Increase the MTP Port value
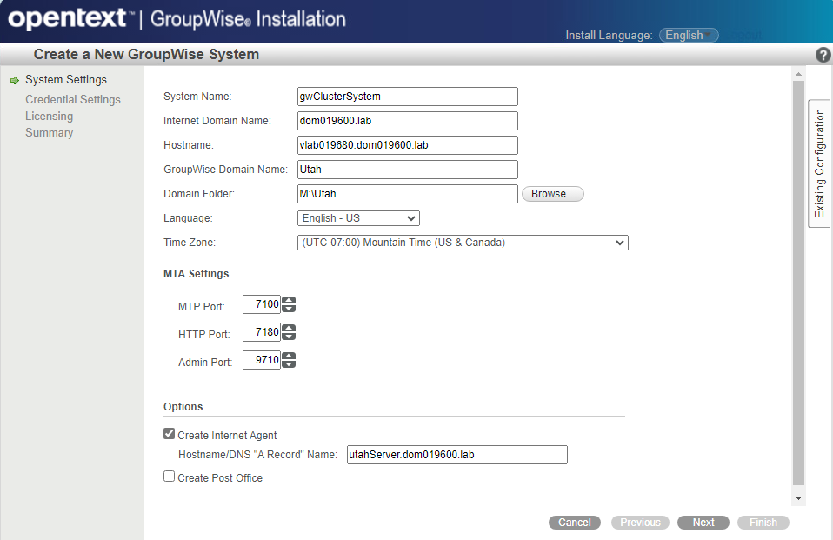 point(290,301)
